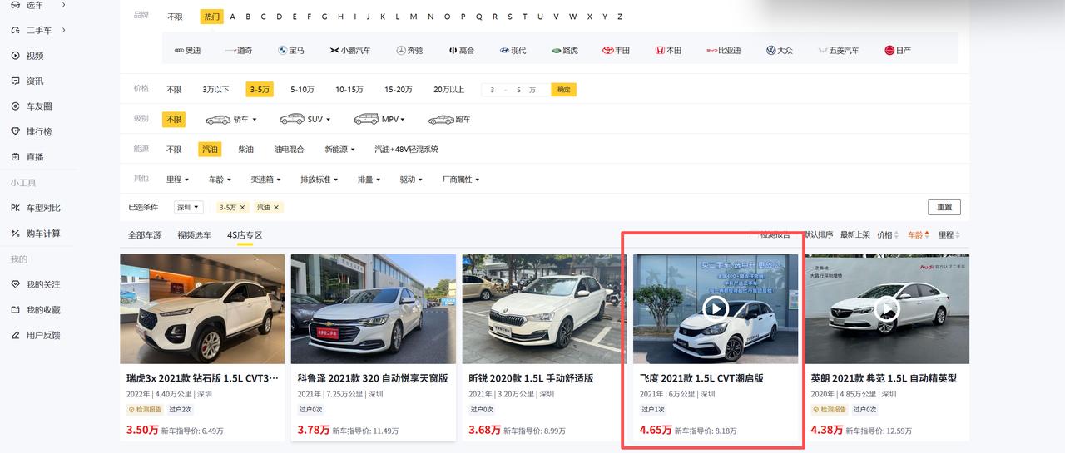The width and height of the screenshot is (1065, 453).
Task: Open the 变速箱 filter dropdown
Action: click(266, 180)
